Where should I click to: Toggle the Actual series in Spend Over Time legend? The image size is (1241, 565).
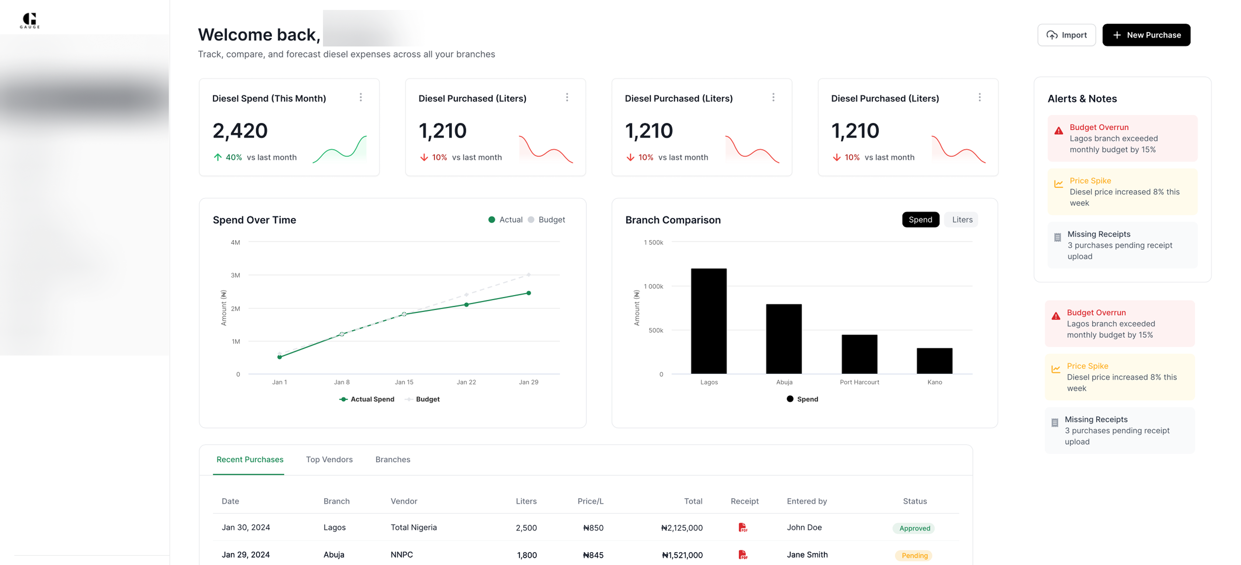coord(505,219)
